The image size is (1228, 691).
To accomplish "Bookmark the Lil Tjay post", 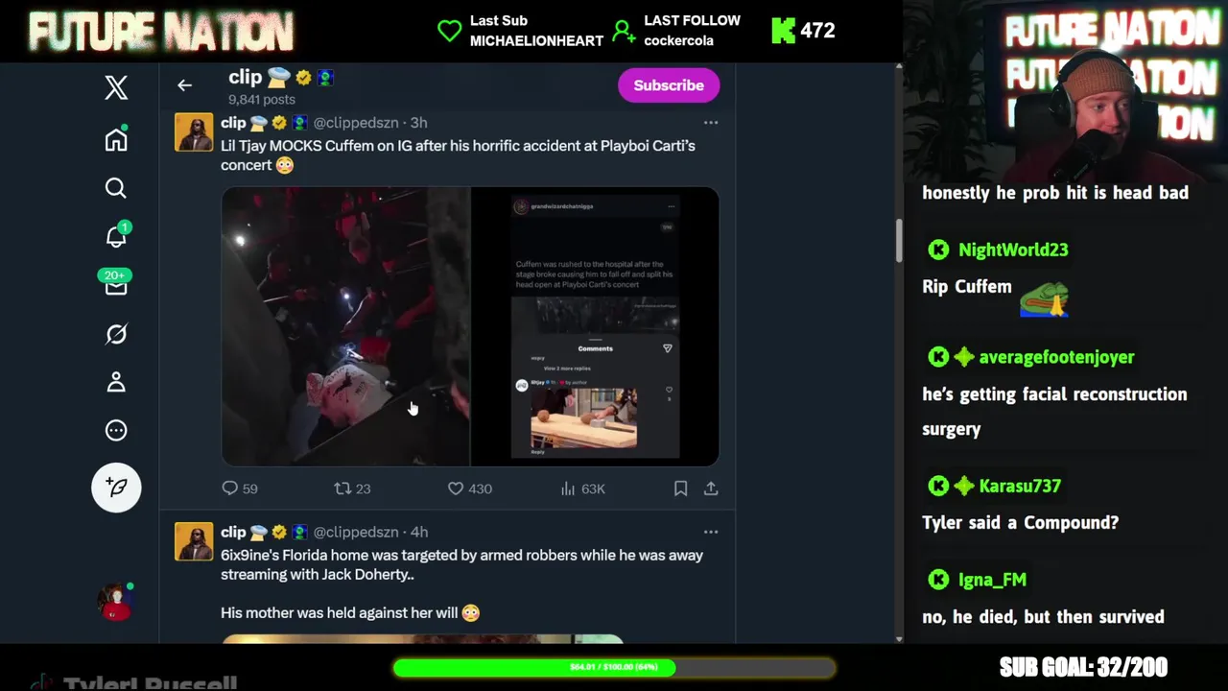I will tap(680, 488).
